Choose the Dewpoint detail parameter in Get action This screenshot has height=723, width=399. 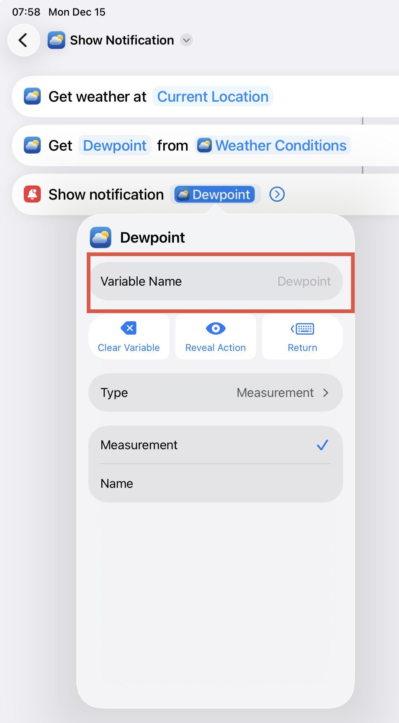(x=115, y=145)
